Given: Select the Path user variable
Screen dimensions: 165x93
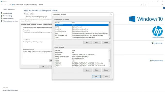Looking at the screenshot, I should (x=82, y=33).
